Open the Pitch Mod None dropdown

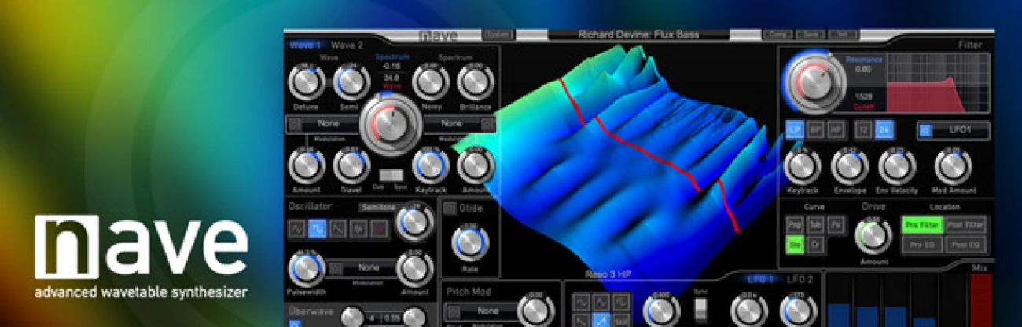(488, 311)
